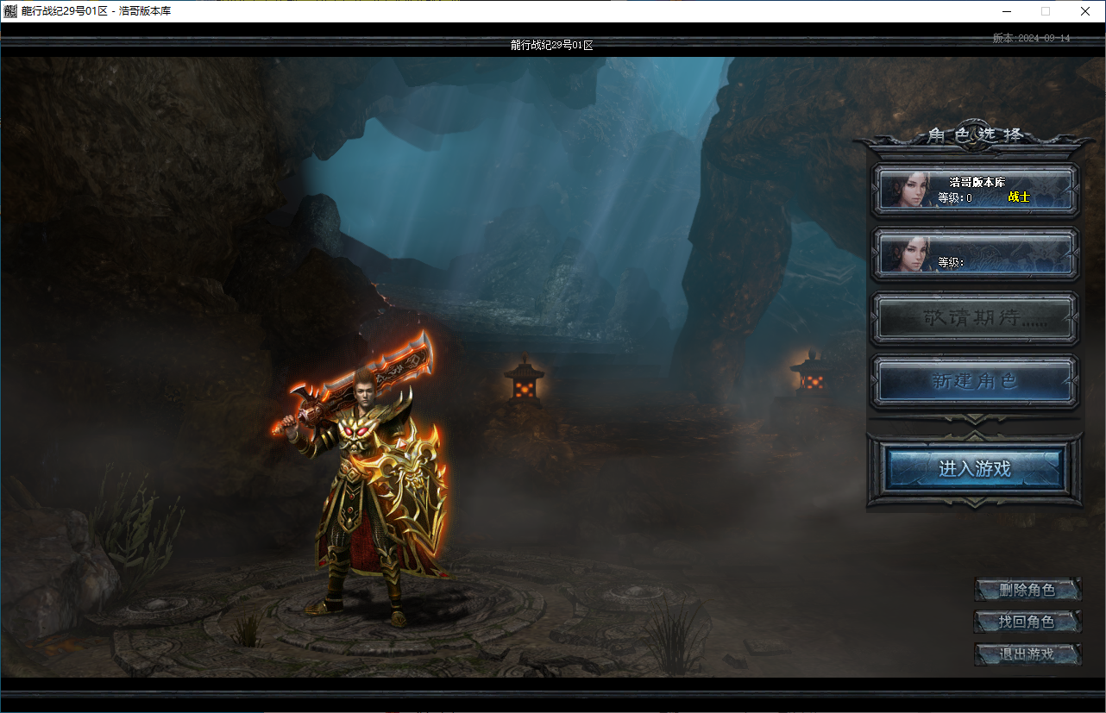Select the second empty character slot

[975, 253]
